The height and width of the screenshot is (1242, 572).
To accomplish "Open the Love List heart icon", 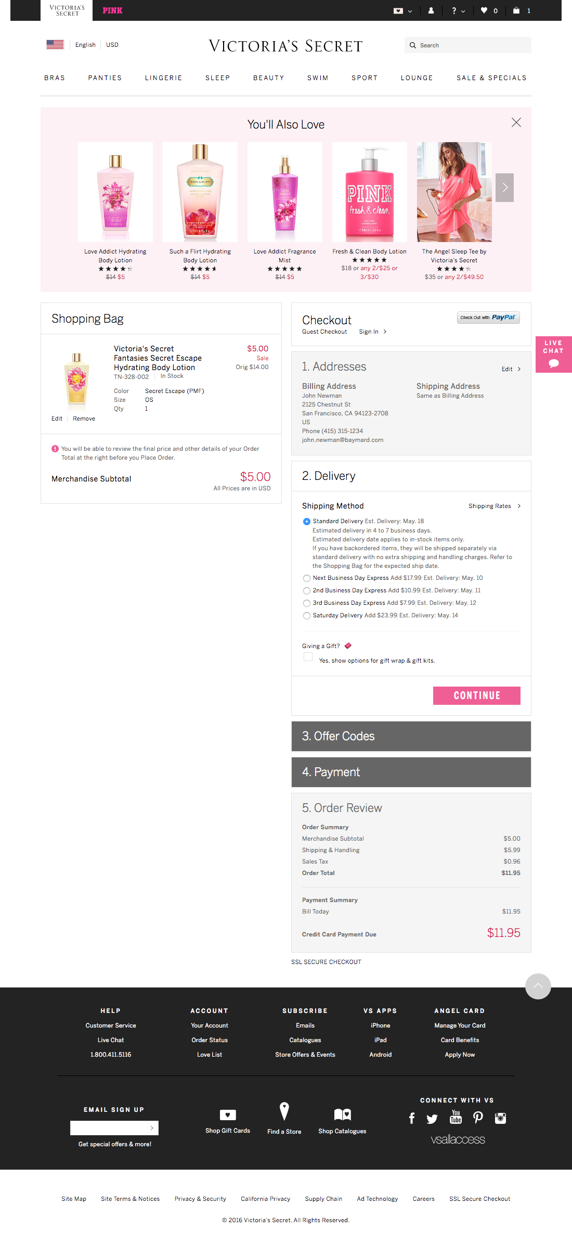I will pyautogui.click(x=484, y=10).
